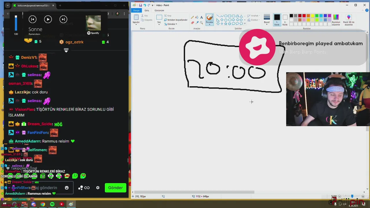Open the Doldur fill dropdown
Image resolution: width=370 pixels, height=208 pixels.
pyautogui.click(x=254, y=20)
